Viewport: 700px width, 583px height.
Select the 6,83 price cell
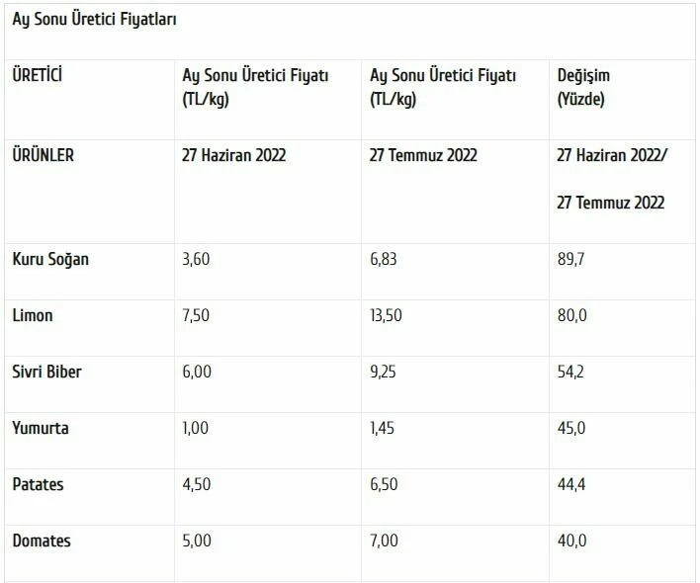tap(385, 259)
